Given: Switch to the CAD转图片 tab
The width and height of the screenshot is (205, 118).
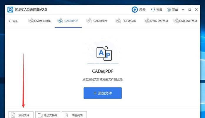Looking at the screenshot, I should [x=97, y=21].
